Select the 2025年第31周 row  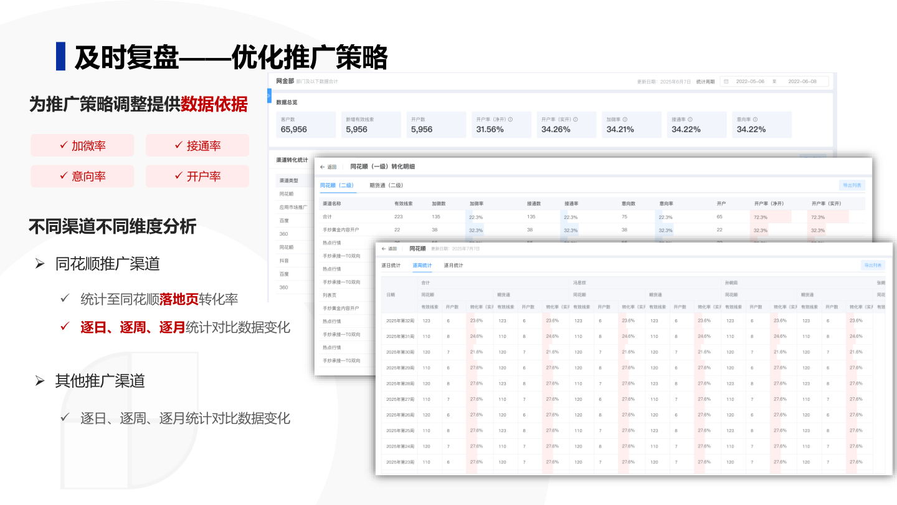click(632, 336)
